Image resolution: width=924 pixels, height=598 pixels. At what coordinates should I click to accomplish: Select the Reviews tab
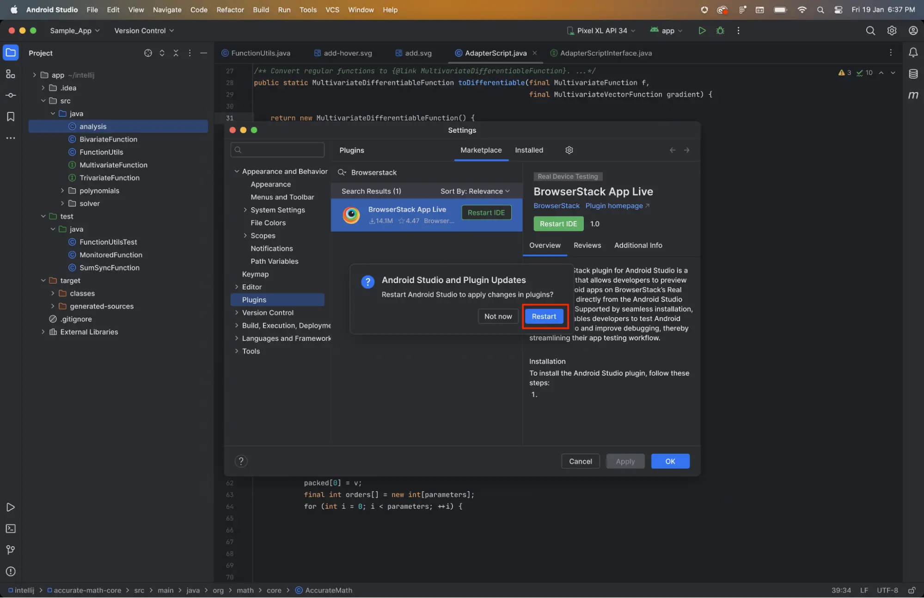point(587,246)
